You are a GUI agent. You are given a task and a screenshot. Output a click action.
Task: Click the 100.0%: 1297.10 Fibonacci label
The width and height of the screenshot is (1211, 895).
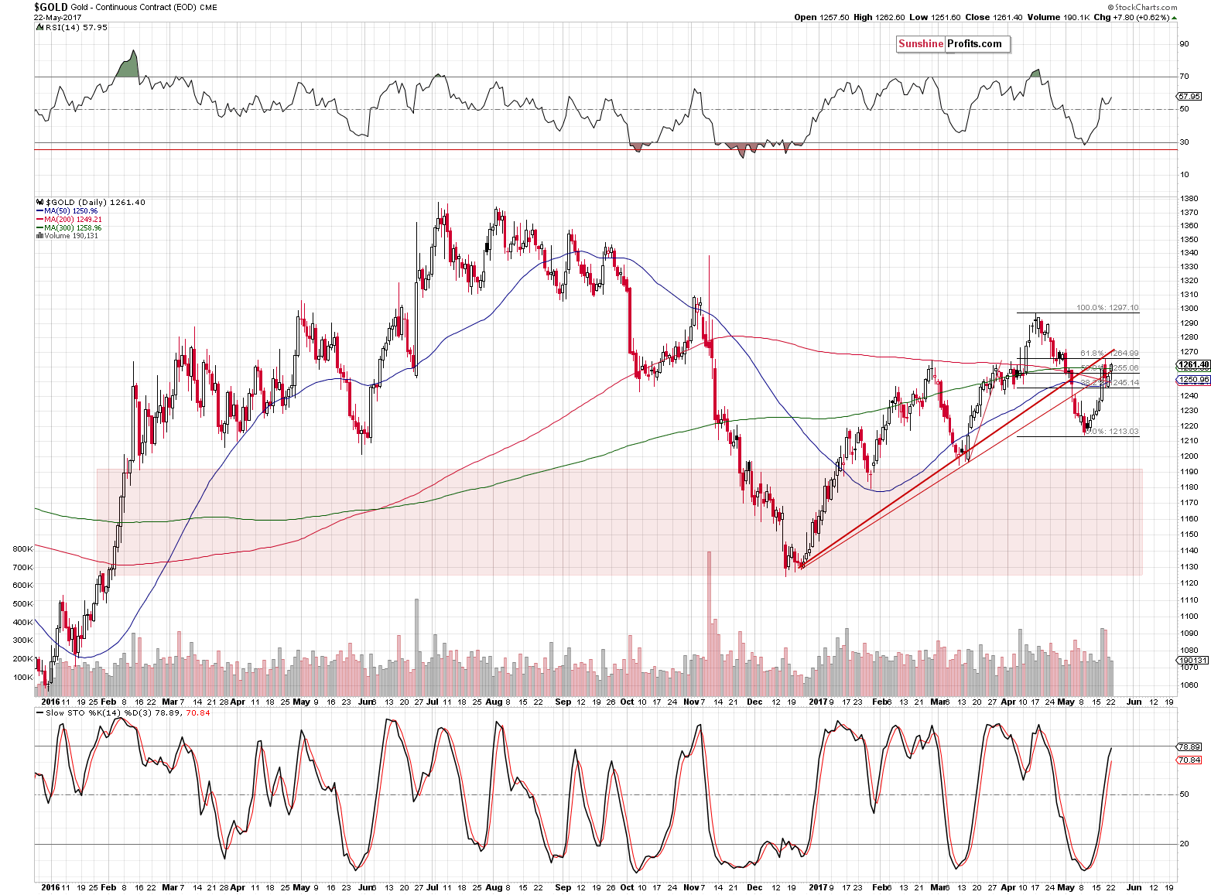[1108, 308]
